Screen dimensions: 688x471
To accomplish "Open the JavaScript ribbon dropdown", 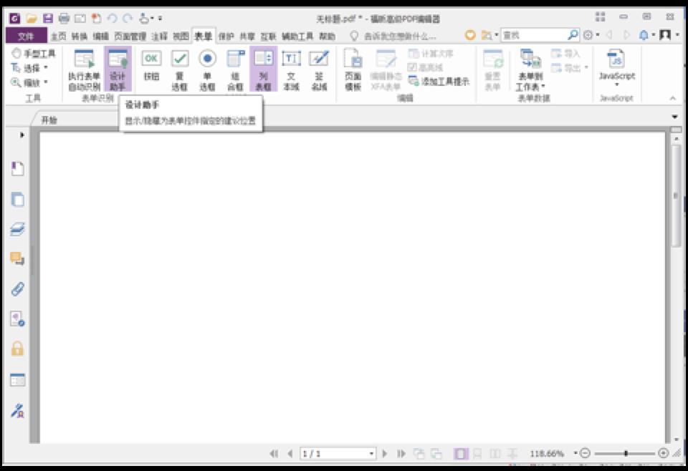I will tap(616, 68).
